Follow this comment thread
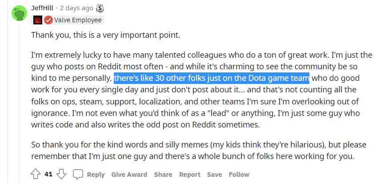Image resolution: width=385 pixels, height=183 pixels. click(x=239, y=175)
